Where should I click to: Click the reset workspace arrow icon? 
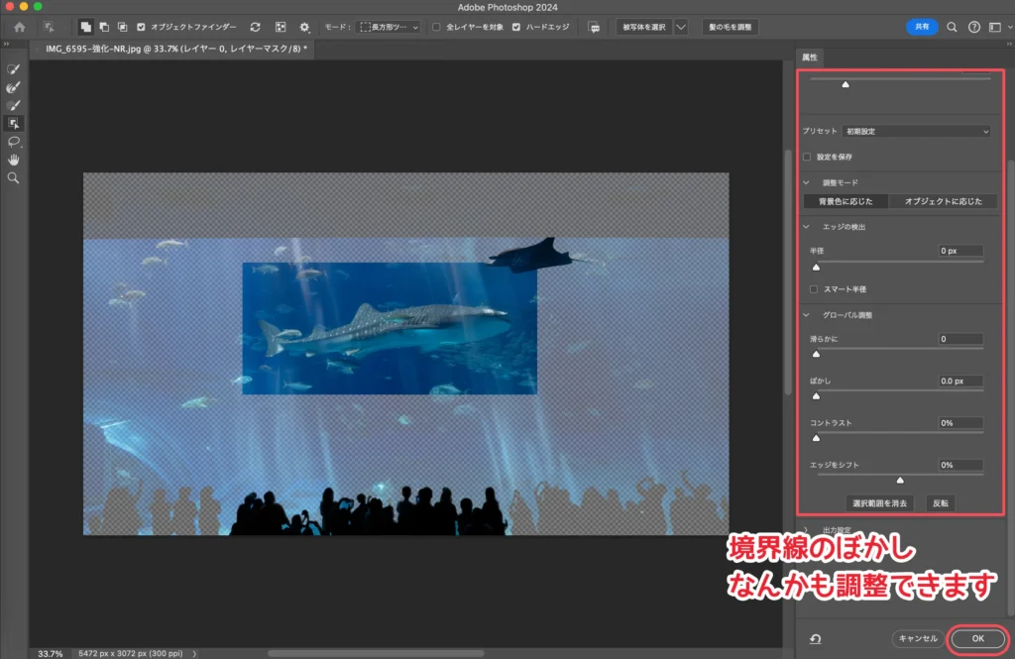(815, 639)
